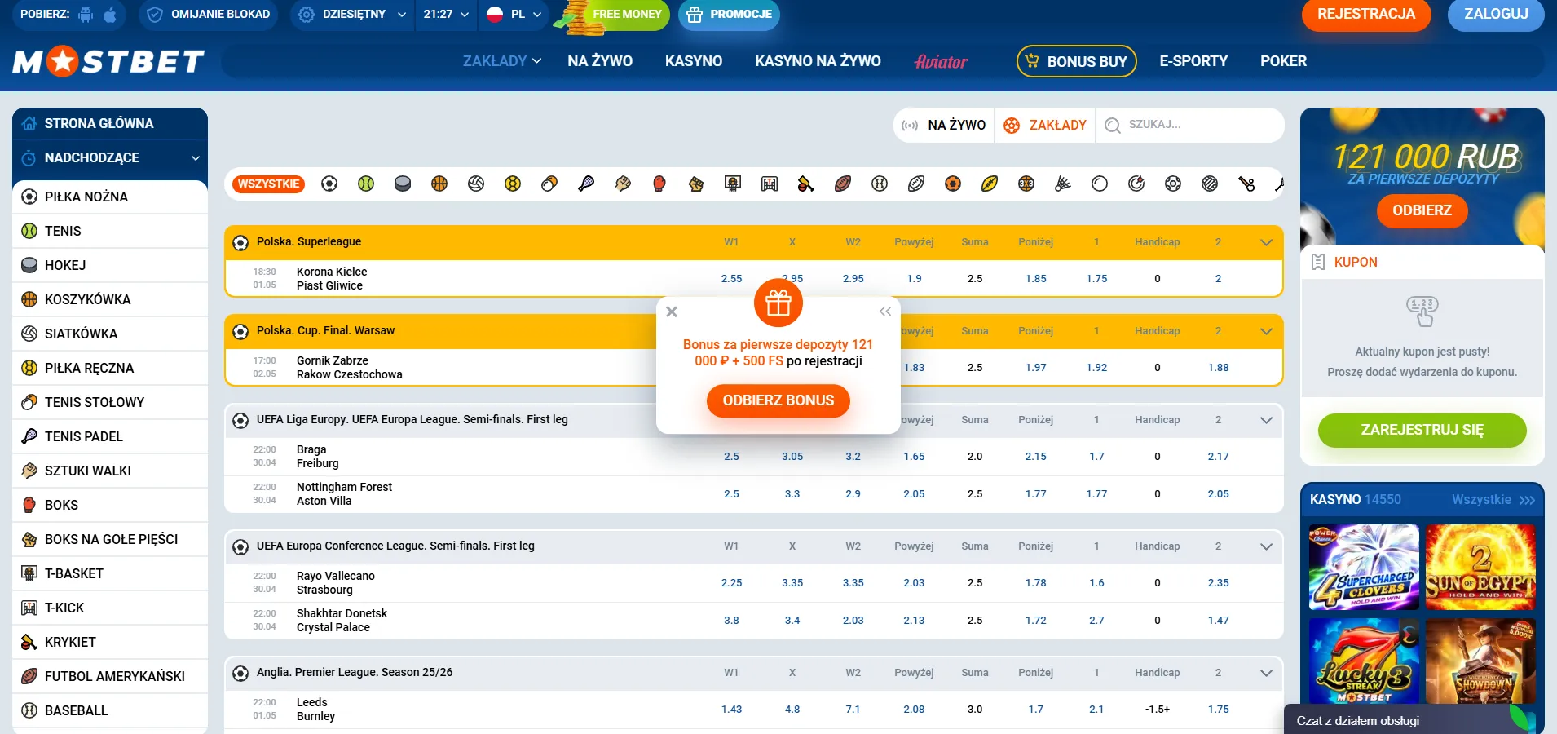1557x734 pixels.
Task: Switch to the NA ŻYWO toggle tab
Action: [944, 125]
